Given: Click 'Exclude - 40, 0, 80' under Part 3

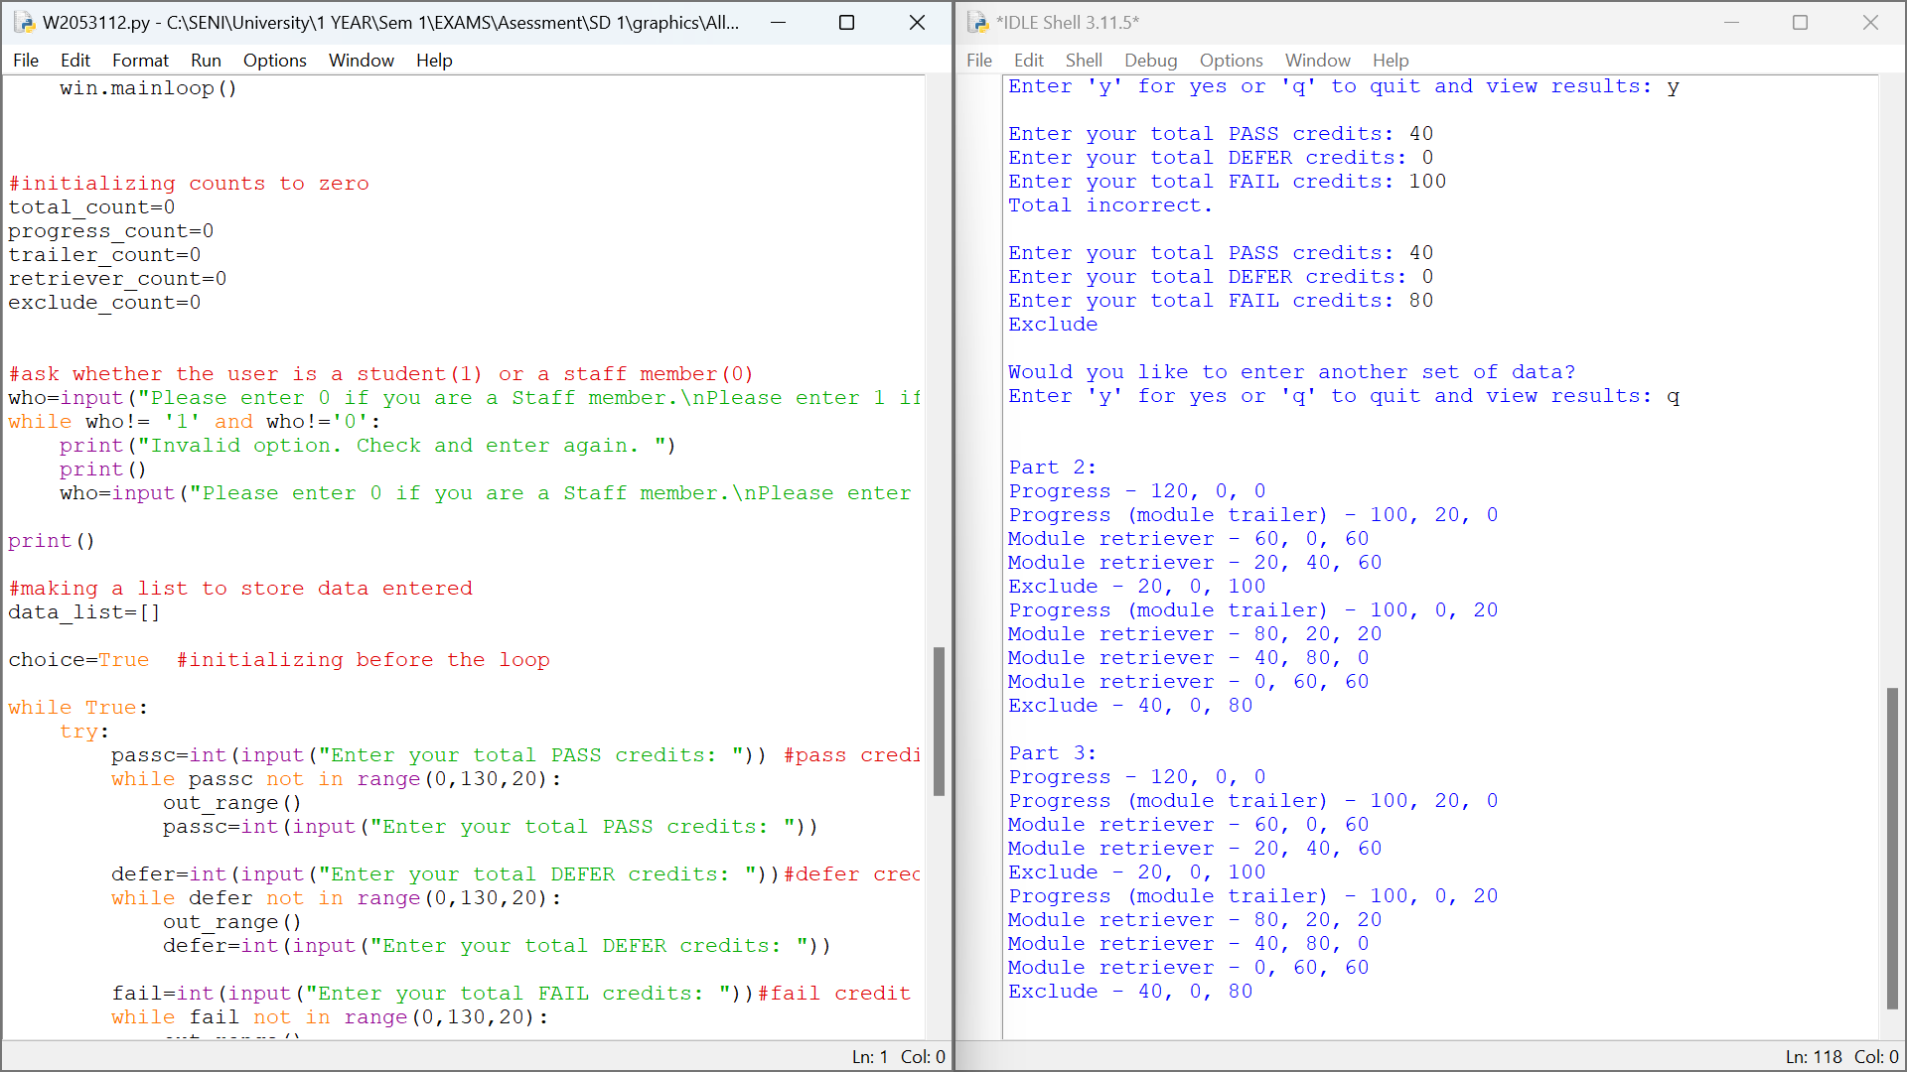Looking at the screenshot, I should [1130, 992].
